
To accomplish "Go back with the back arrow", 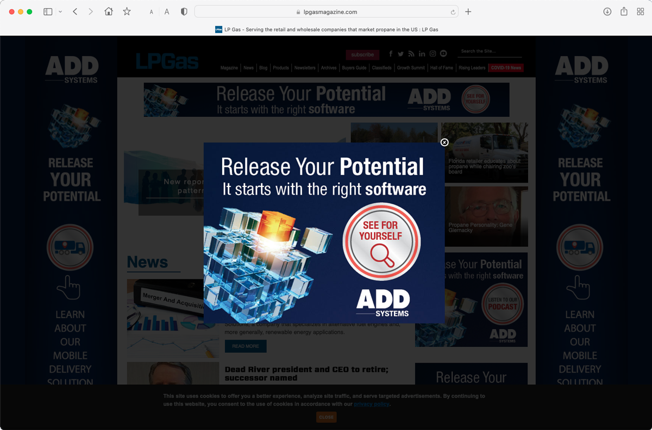I will coord(75,12).
